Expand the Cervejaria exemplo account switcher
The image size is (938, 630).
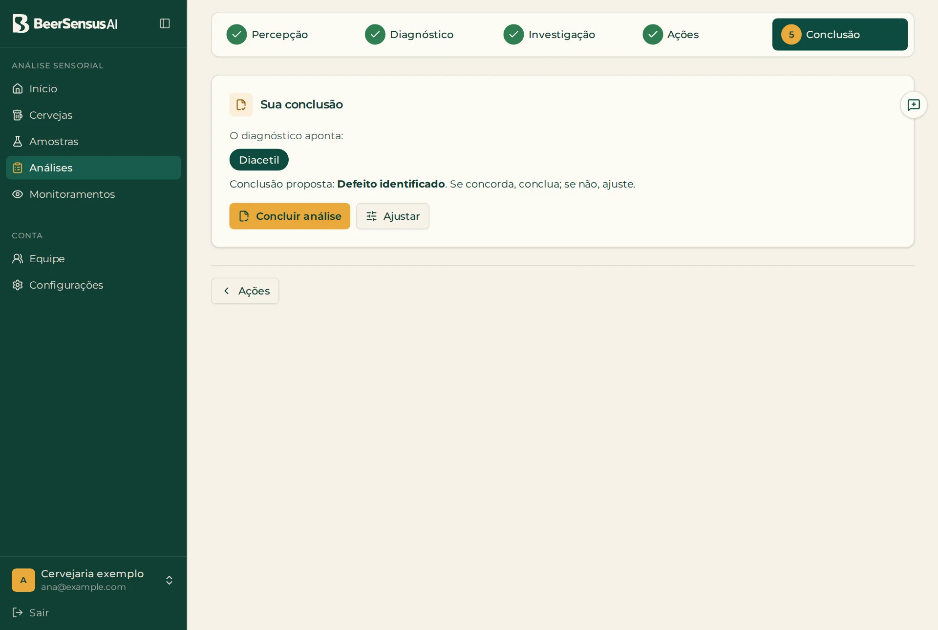pyautogui.click(x=169, y=580)
